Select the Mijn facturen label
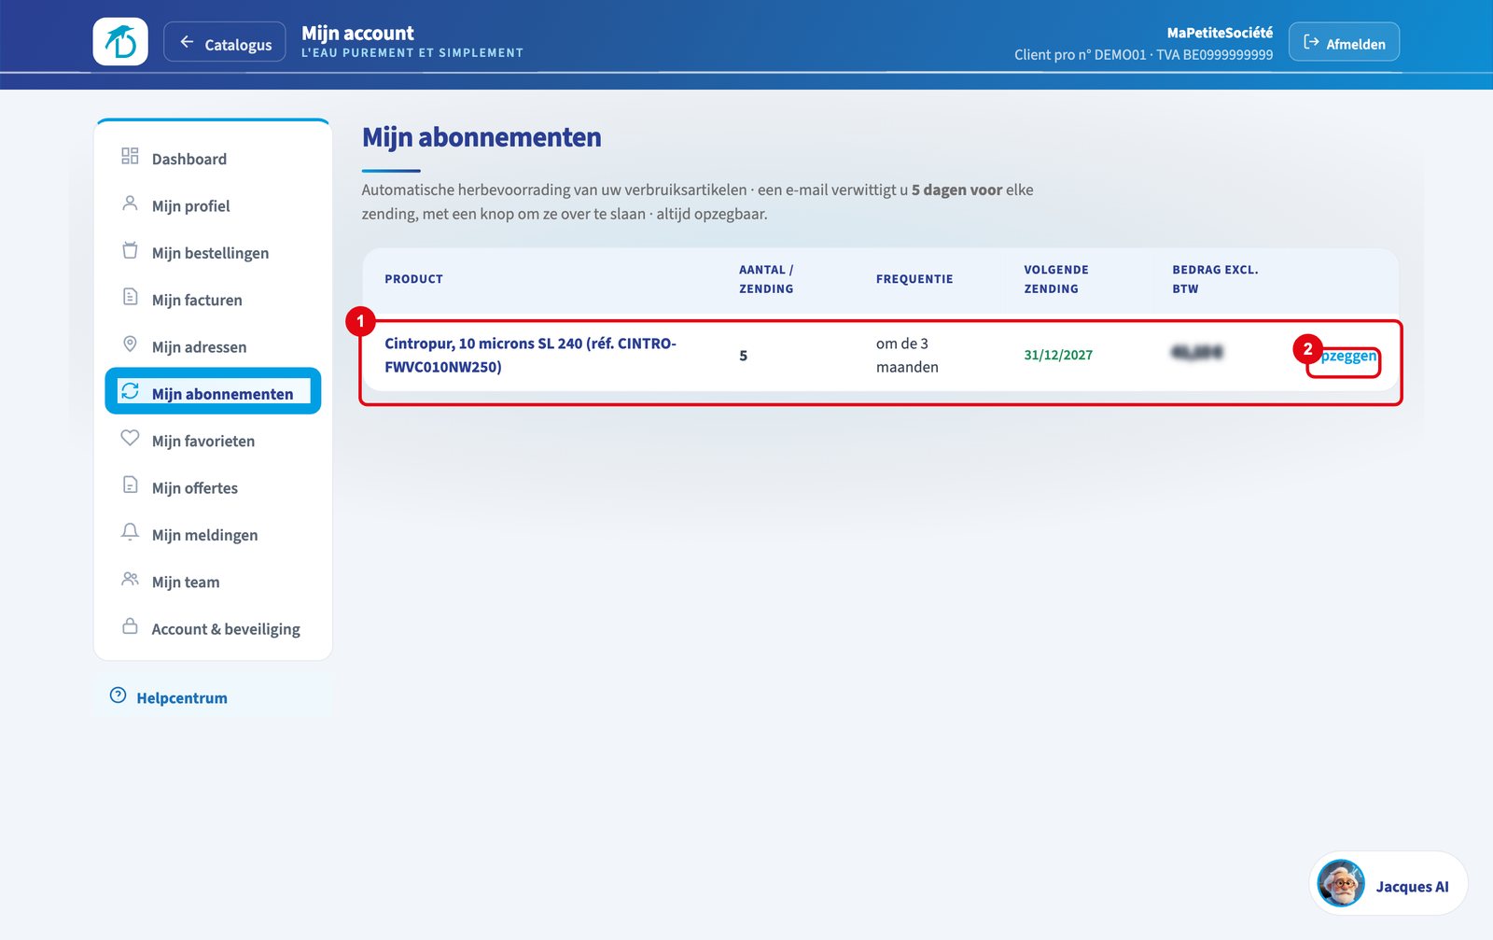Image resolution: width=1493 pixels, height=940 pixels. 197,300
